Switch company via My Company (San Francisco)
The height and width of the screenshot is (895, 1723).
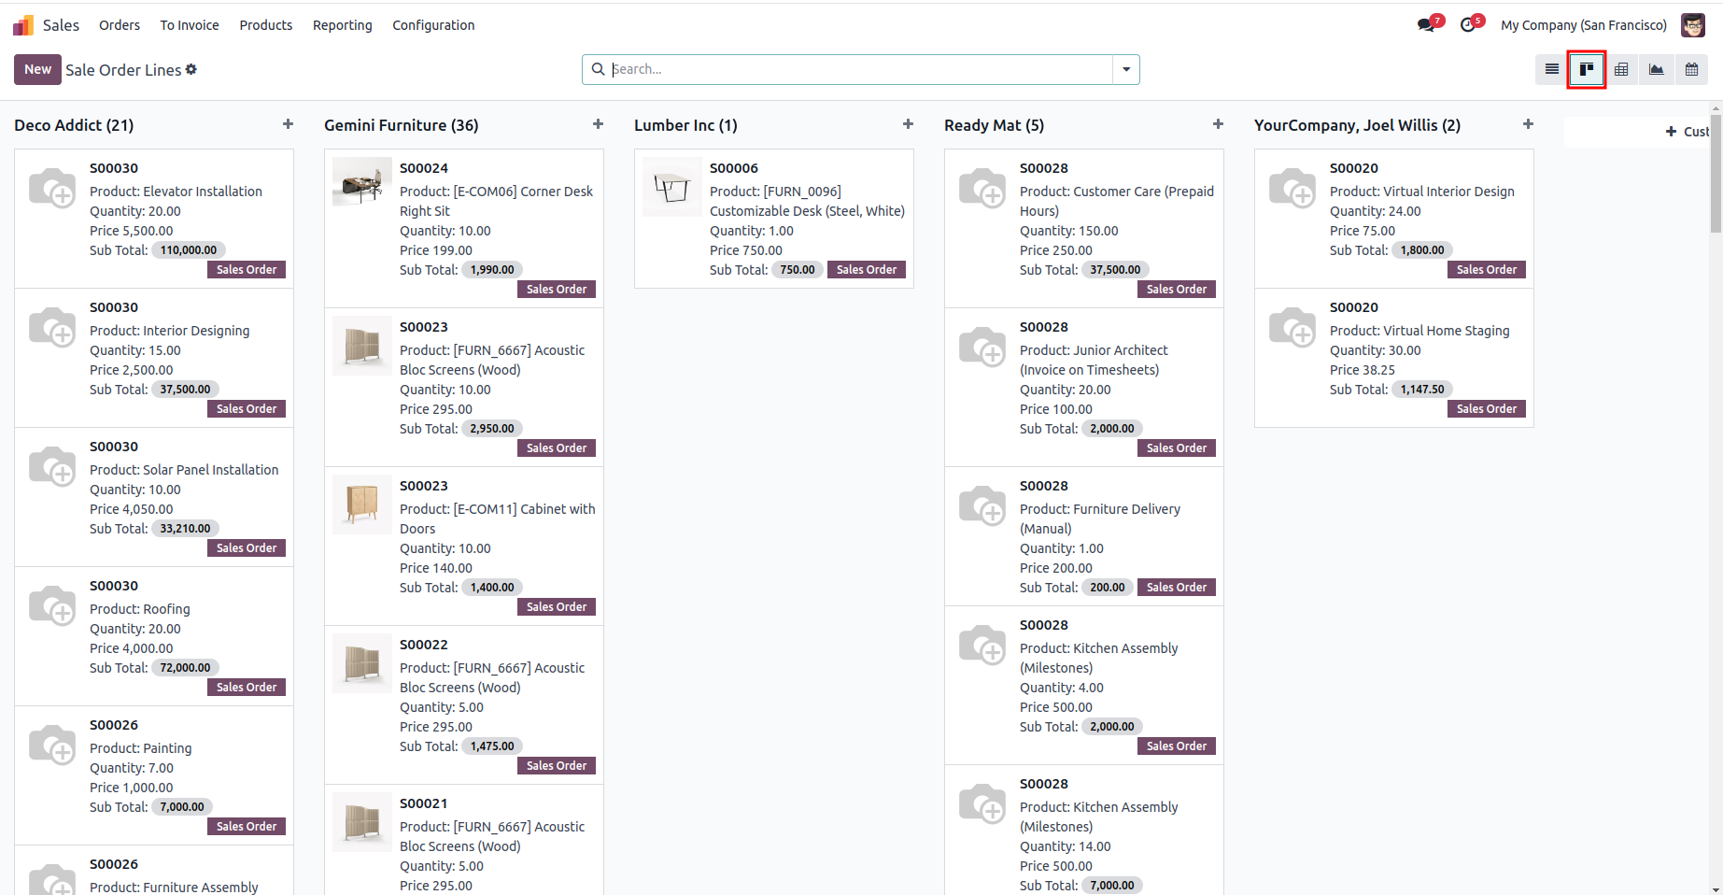(x=1583, y=25)
